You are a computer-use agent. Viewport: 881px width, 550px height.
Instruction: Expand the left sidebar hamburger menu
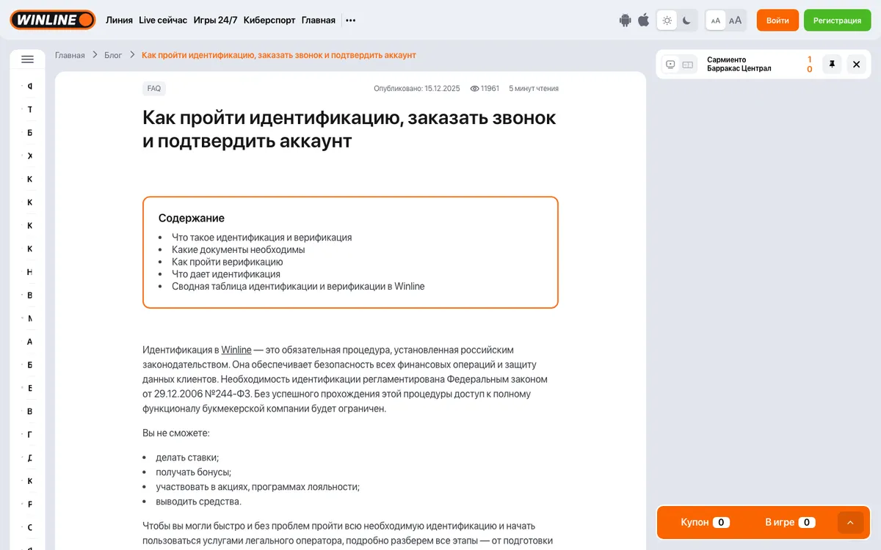(x=28, y=59)
